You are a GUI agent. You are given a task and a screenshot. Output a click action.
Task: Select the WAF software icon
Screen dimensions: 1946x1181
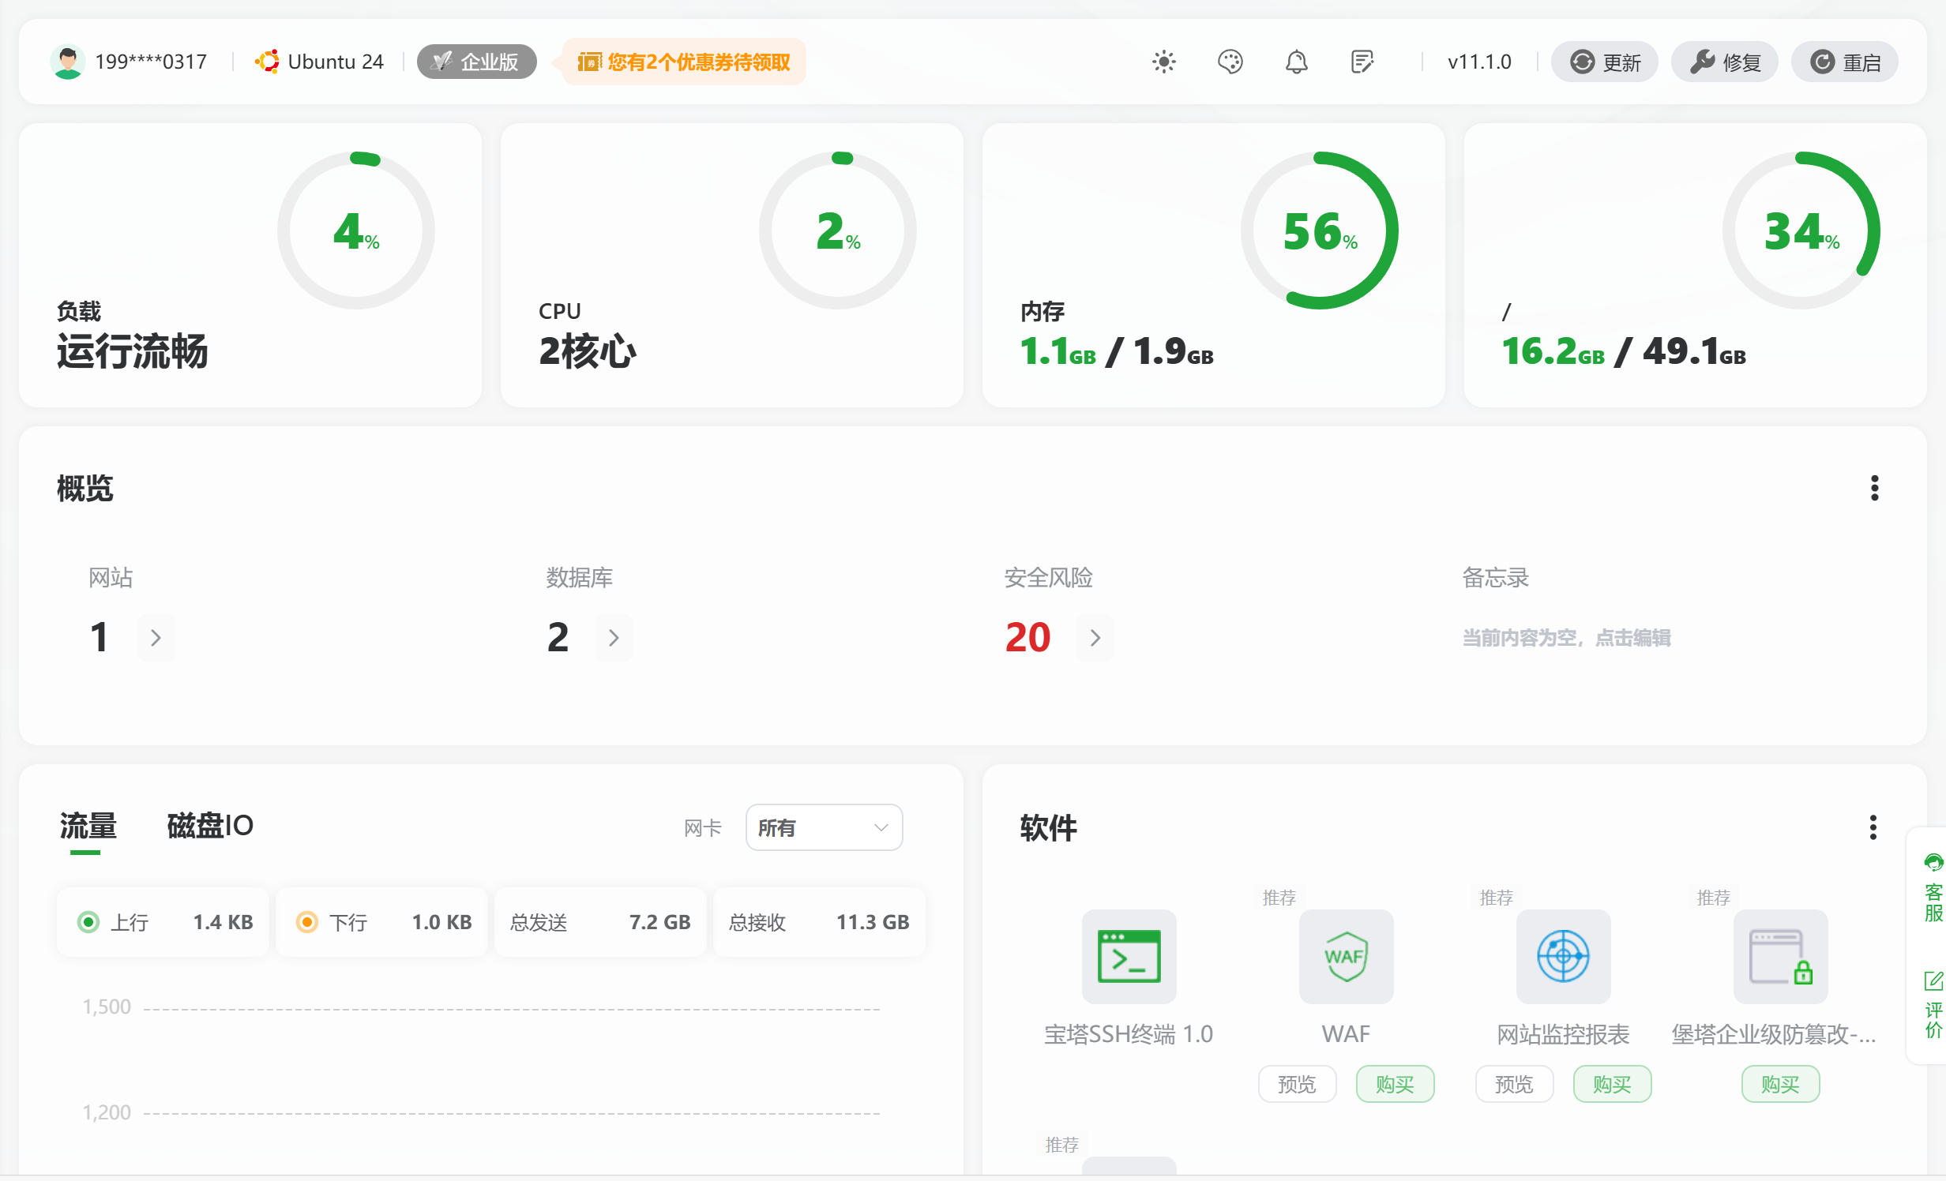pyautogui.click(x=1346, y=958)
